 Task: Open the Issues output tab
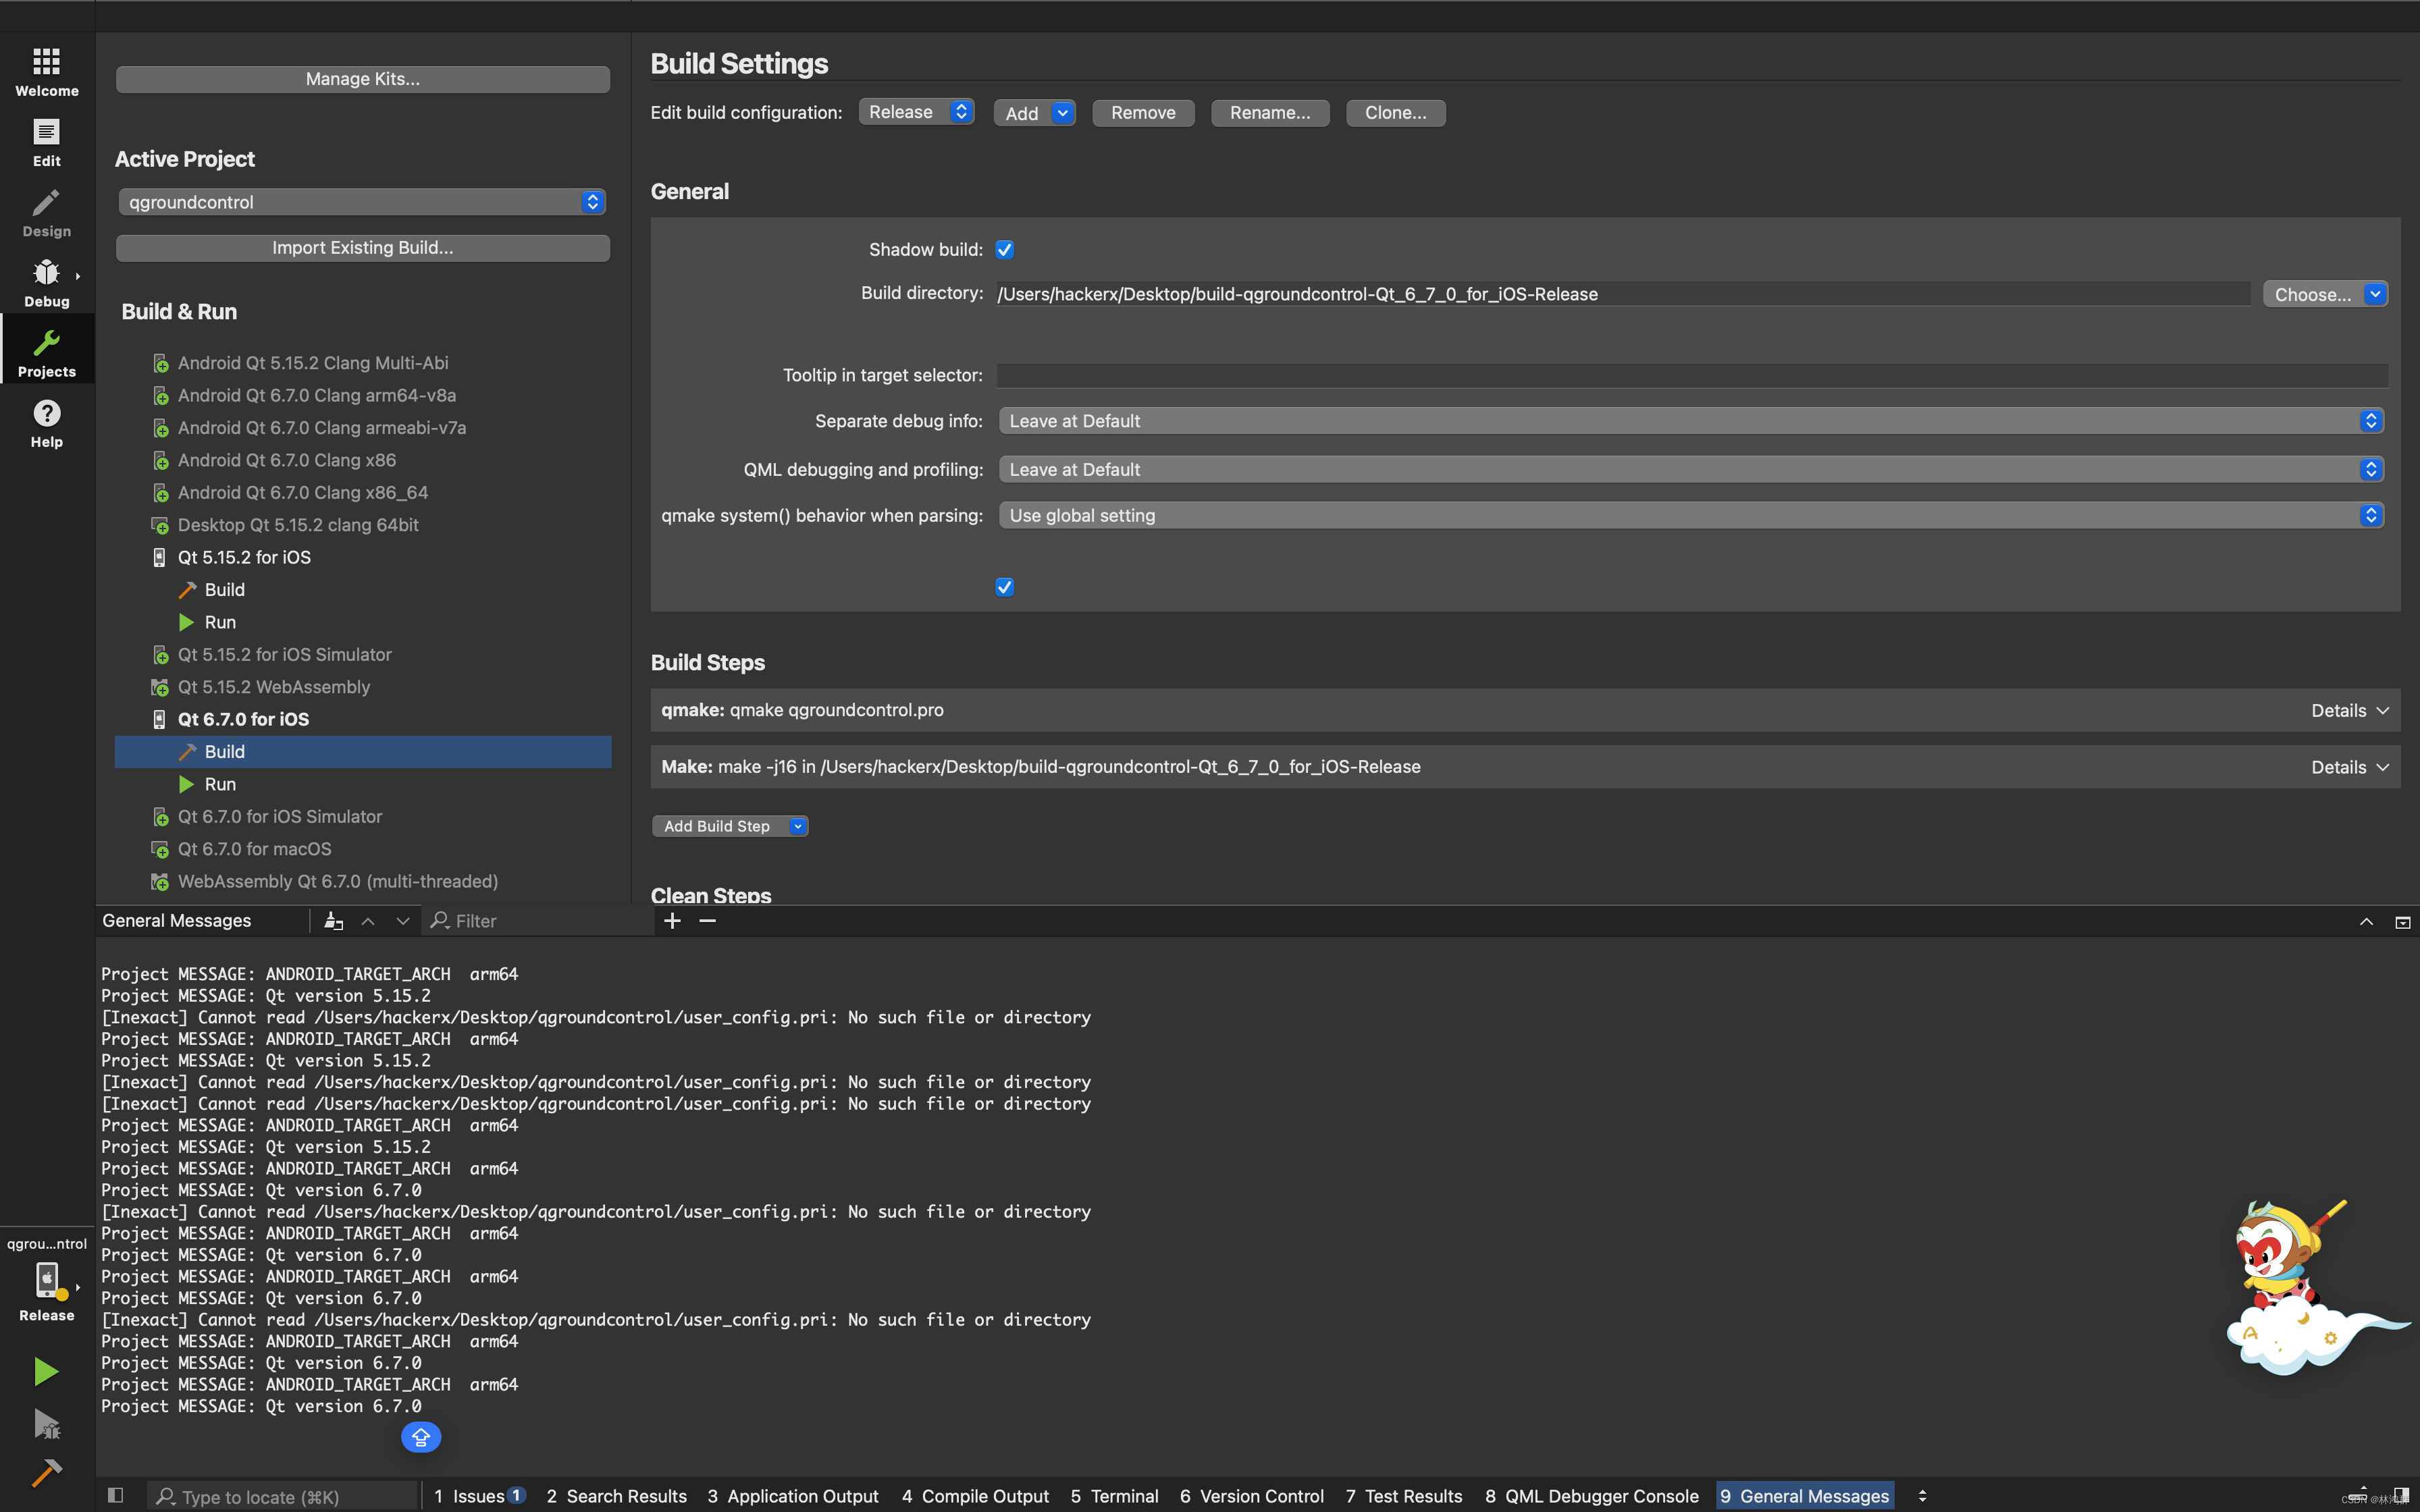click(x=478, y=1495)
